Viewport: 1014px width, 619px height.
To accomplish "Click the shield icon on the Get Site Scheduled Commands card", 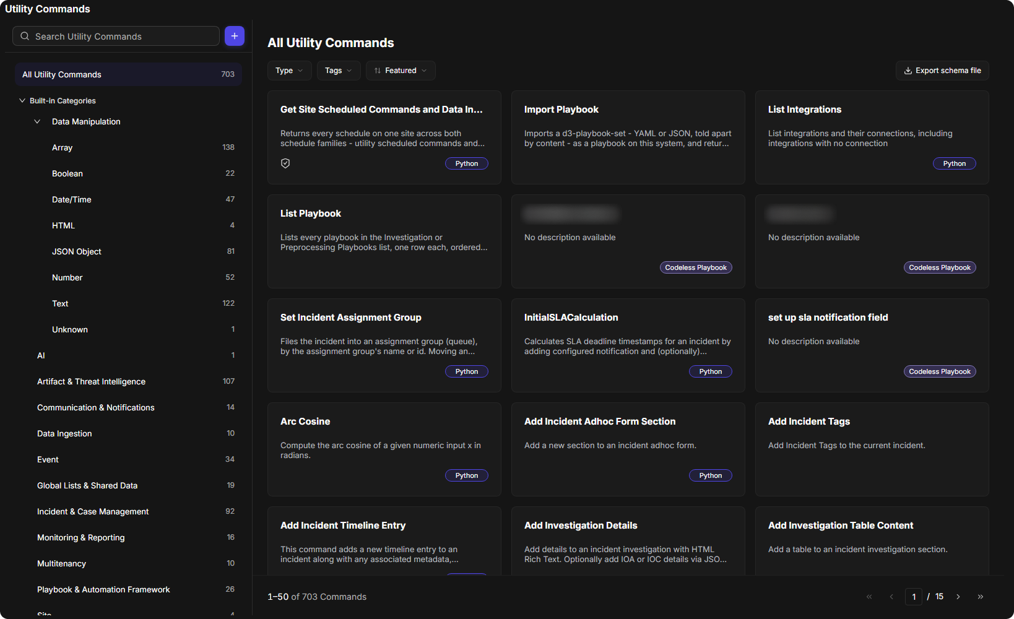I will tap(285, 163).
